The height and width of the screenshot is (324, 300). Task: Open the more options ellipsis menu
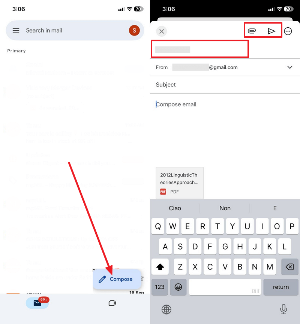[288, 31]
